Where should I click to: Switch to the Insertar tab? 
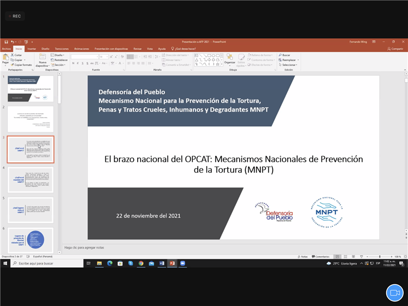tap(32, 49)
